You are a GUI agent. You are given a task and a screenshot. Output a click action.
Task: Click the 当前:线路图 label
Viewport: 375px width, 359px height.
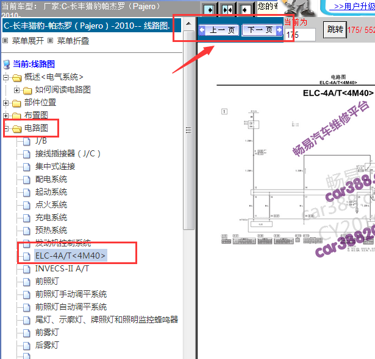(34, 64)
